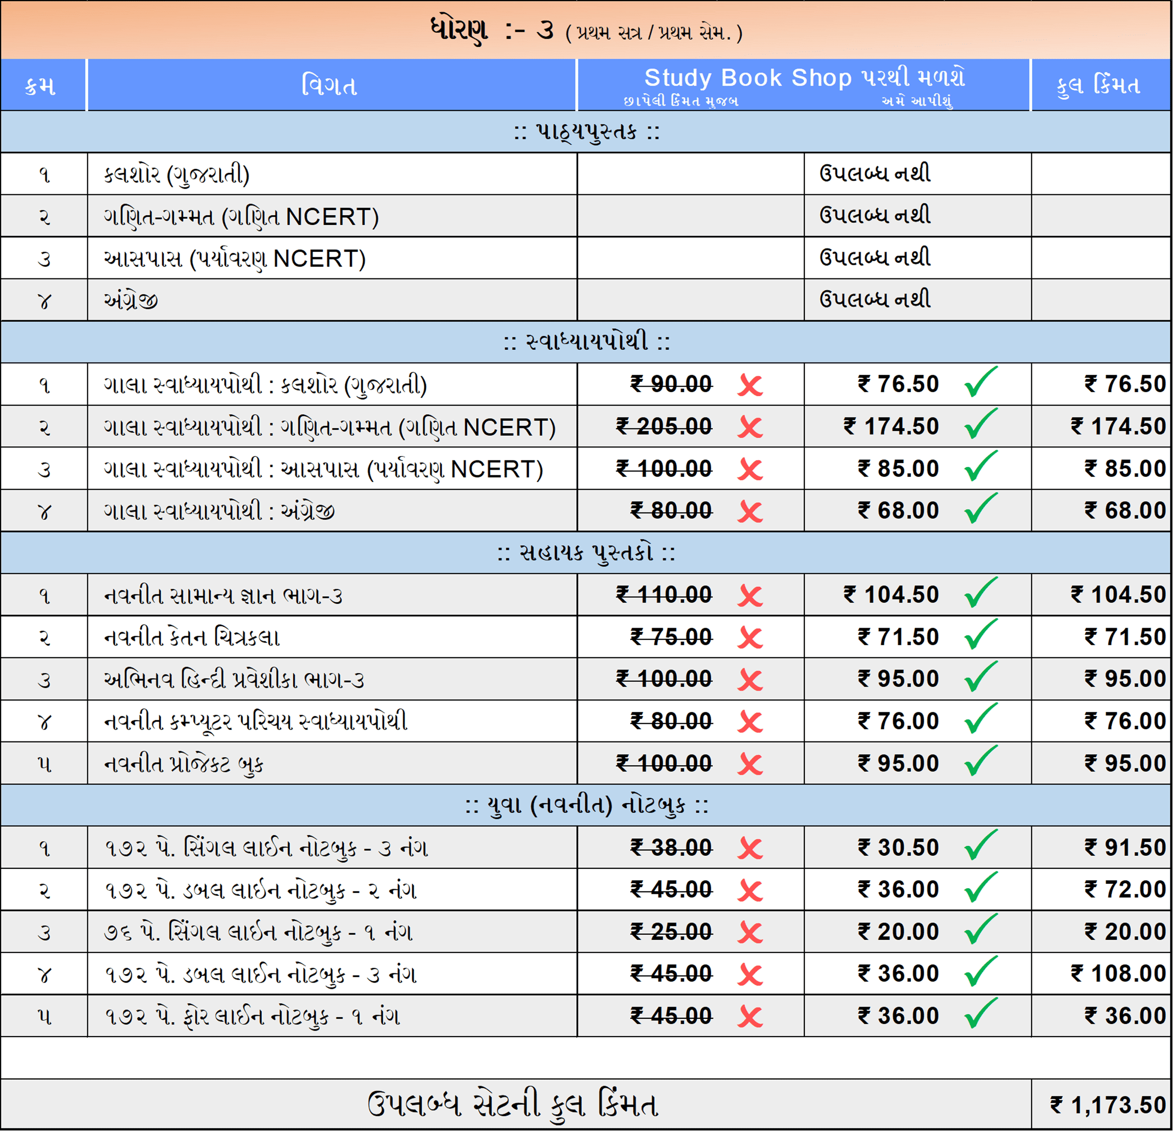This screenshot has width=1173, height=1131.
Task: Click red cross beside ₹ 90.00 price
Action: coord(750,385)
